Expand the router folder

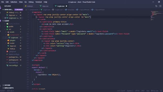pos(6,43)
